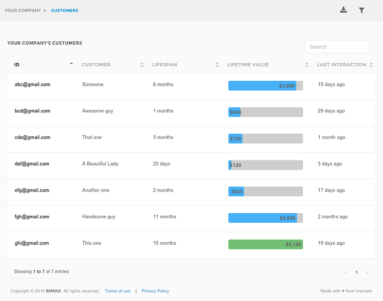Click customer name Awesome guy
The width and height of the screenshot is (383, 301).
tap(98, 111)
